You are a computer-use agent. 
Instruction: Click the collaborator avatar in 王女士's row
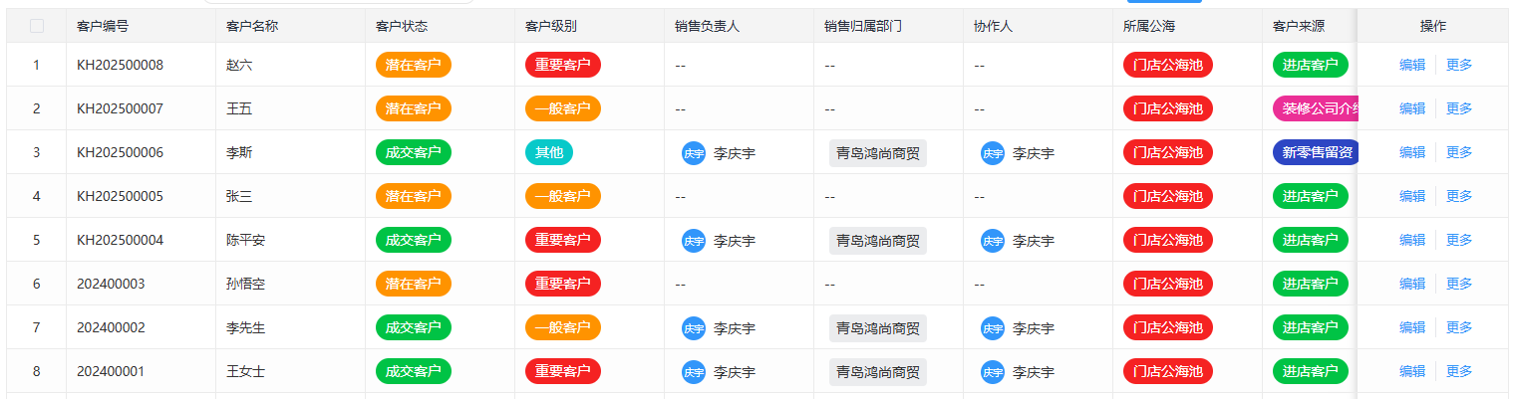point(993,372)
